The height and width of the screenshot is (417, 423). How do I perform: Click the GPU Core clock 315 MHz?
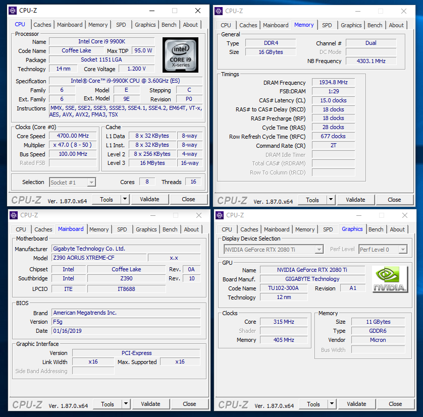(x=284, y=322)
